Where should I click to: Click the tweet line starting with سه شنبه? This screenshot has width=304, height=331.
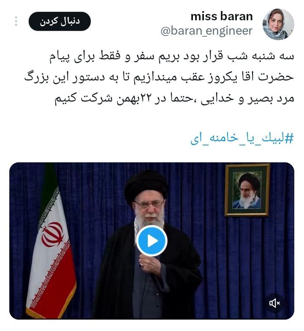point(171,57)
